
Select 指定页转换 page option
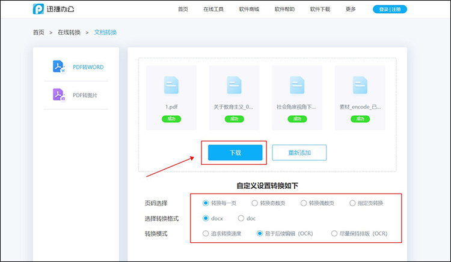366,203
